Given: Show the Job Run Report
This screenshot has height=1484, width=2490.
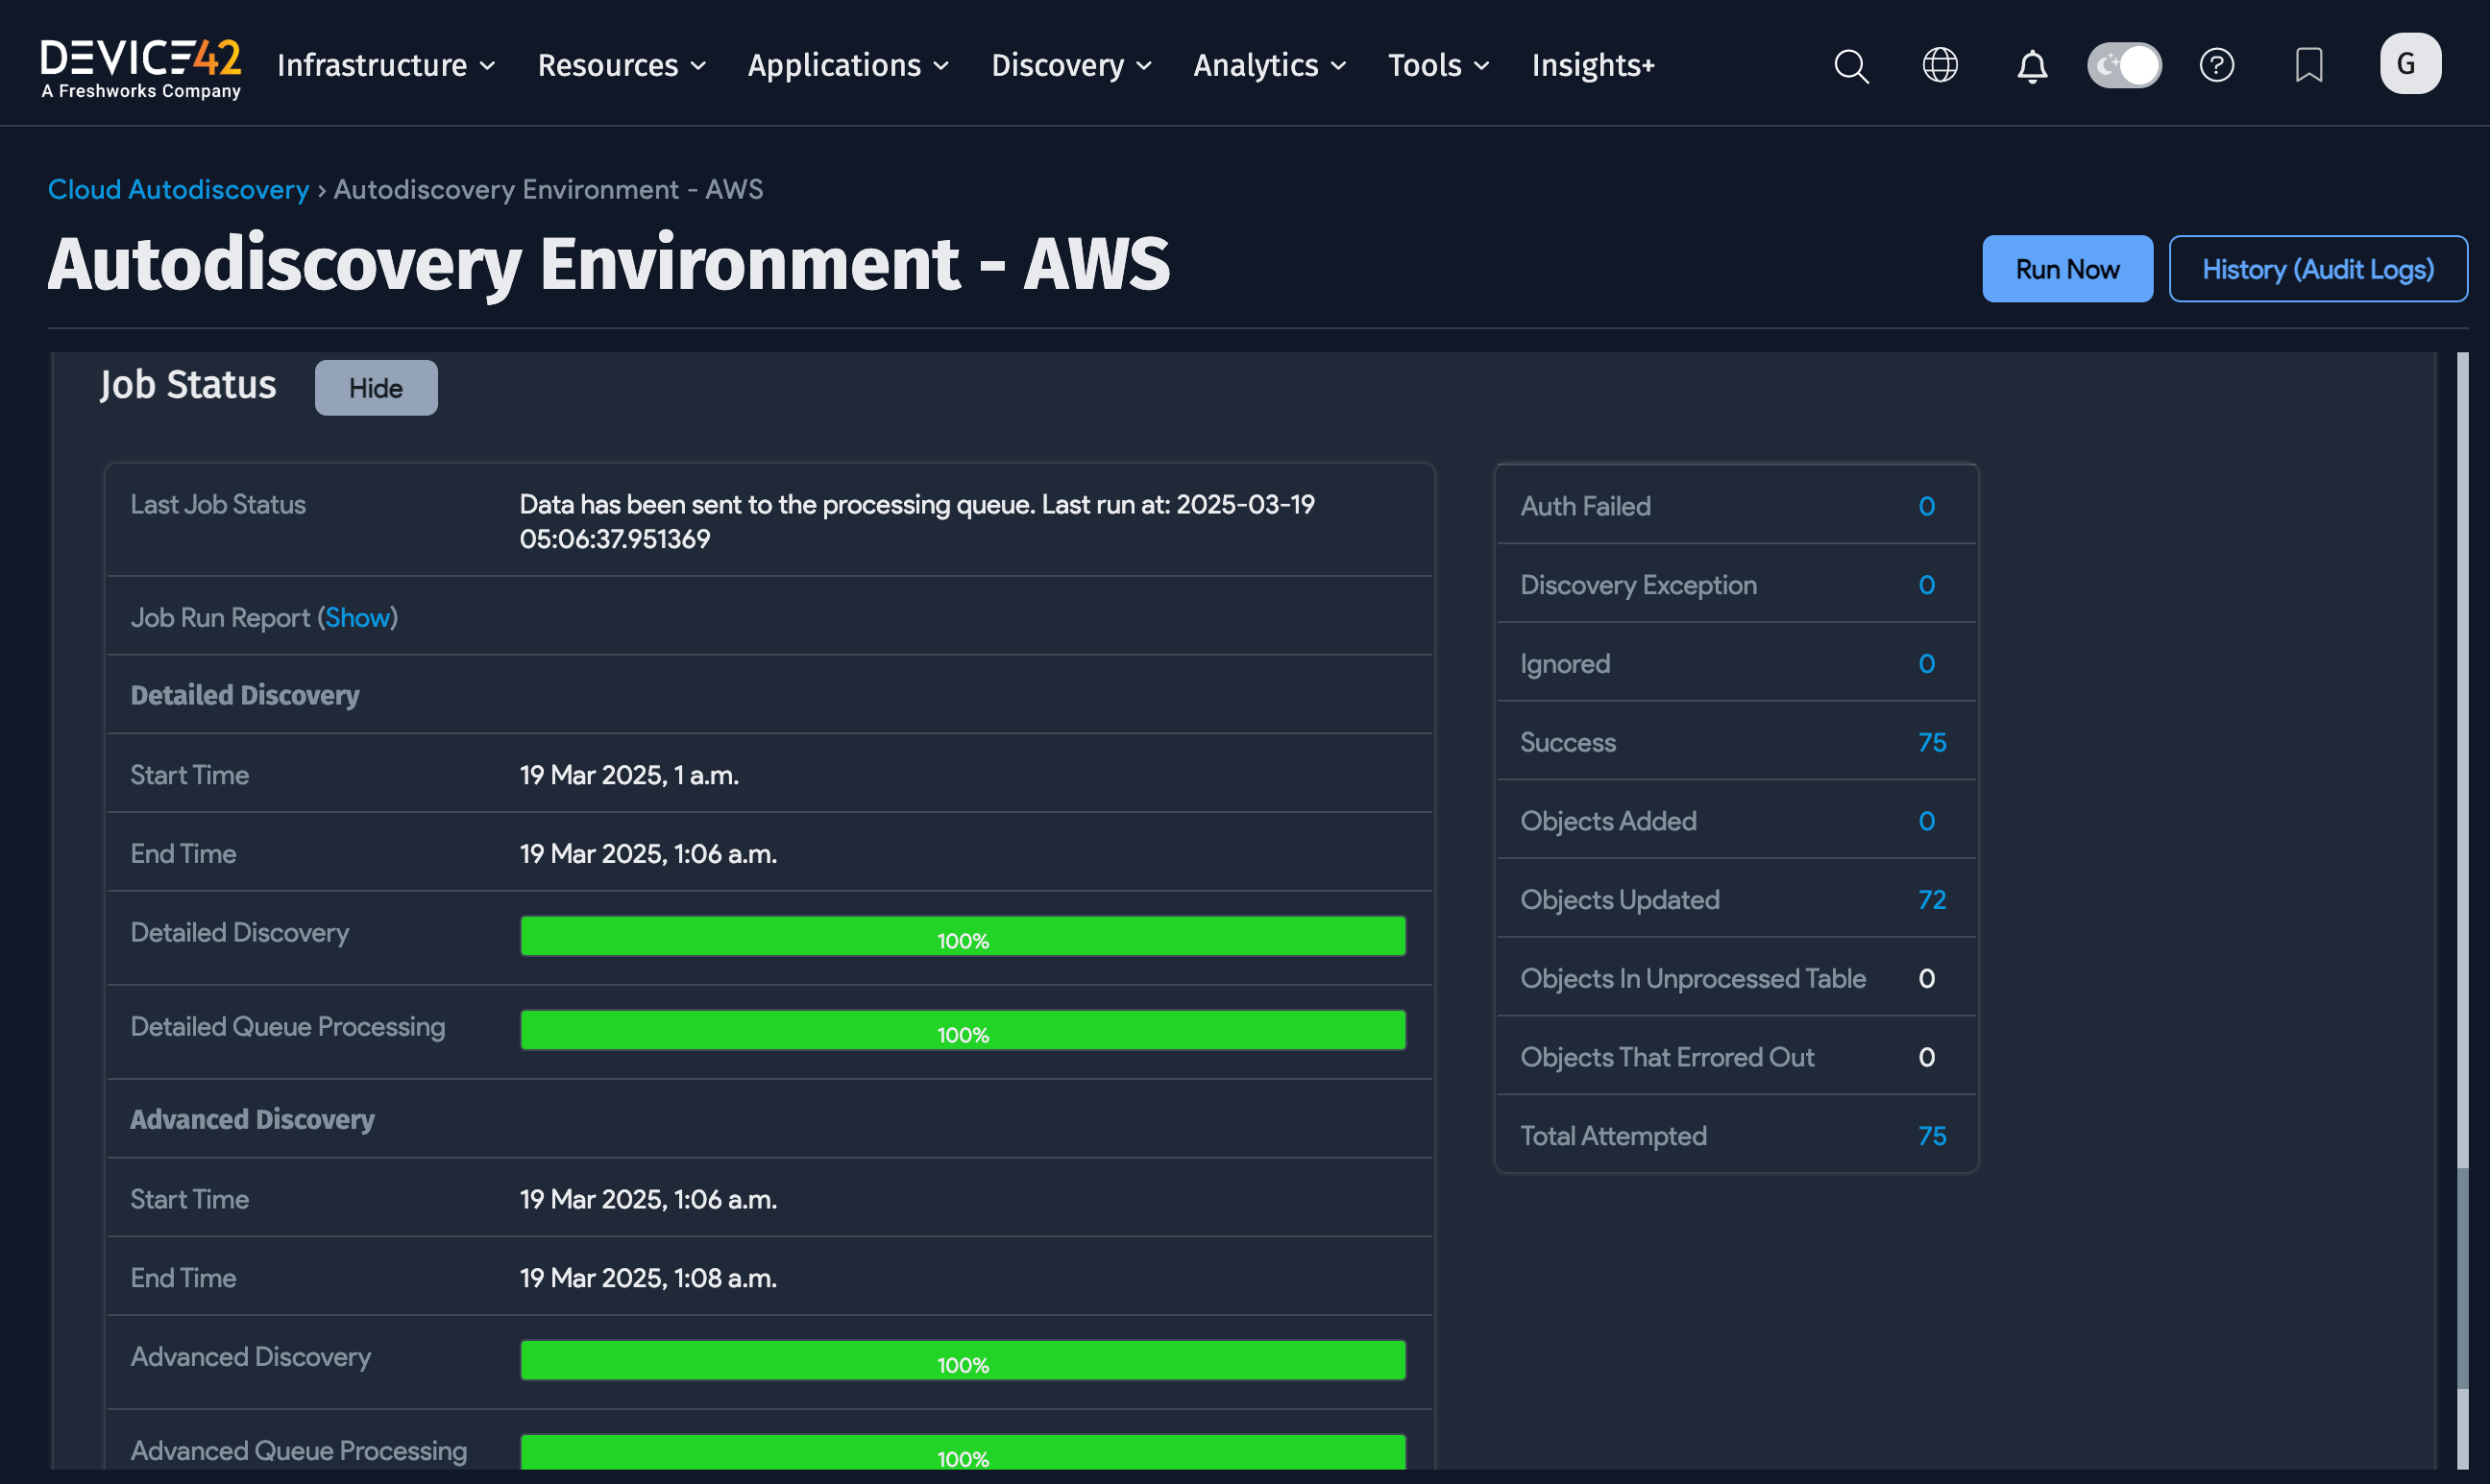Looking at the screenshot, I should click(x=357, y=618).
